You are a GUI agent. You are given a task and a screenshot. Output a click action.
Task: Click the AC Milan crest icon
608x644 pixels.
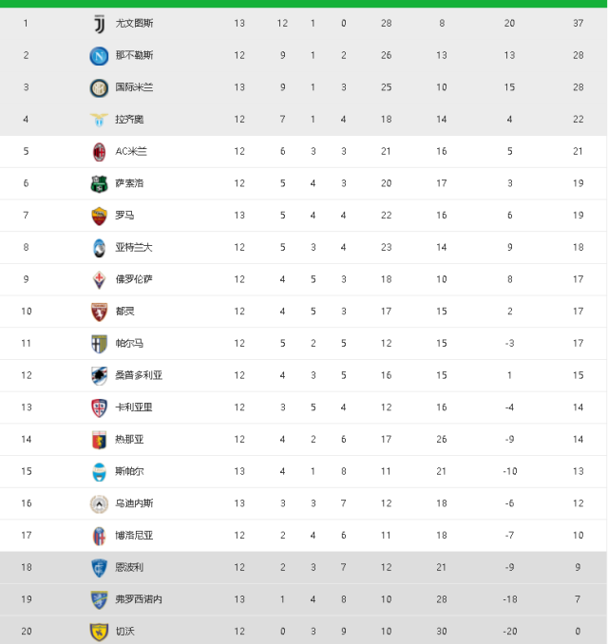(x=99, y=152)
